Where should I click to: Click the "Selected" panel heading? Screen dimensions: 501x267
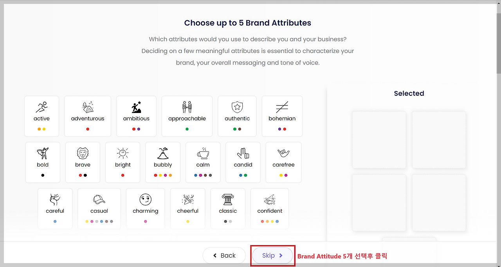[409, 93]
